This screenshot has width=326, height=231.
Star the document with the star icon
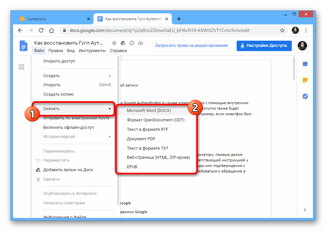114,43
